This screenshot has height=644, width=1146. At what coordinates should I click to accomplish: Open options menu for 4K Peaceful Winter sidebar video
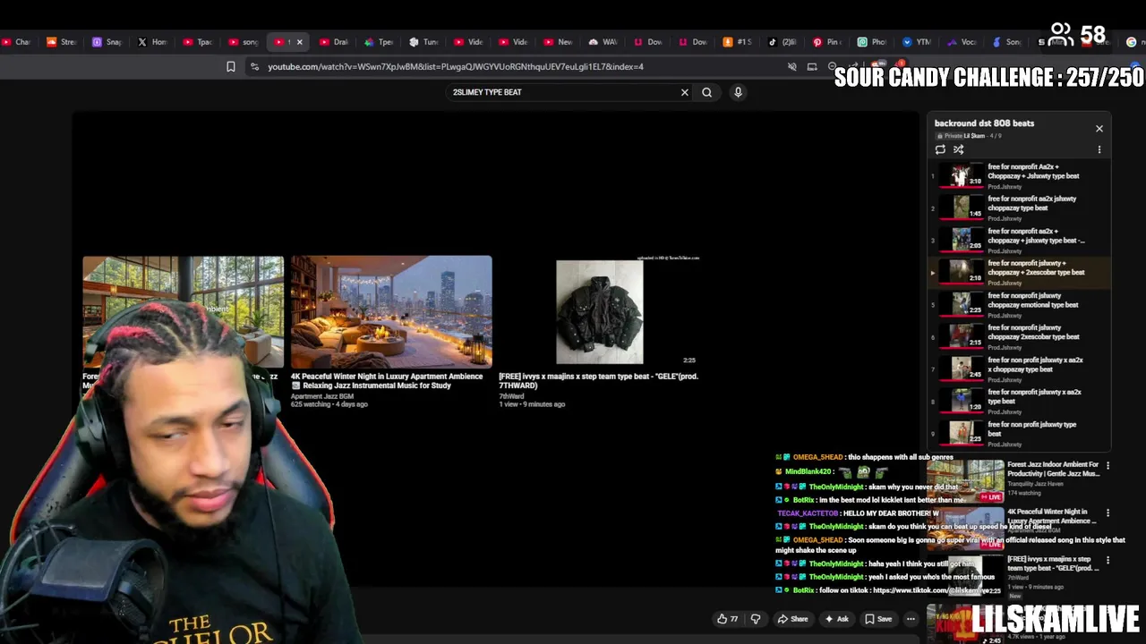coord(1108,513)
